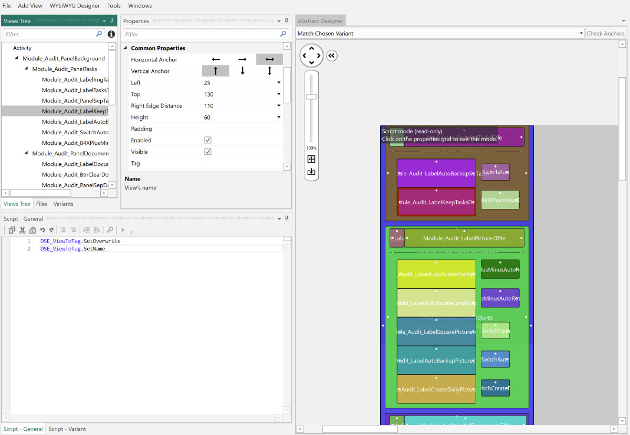The width and height of the screenshot is (630, 435).
Task: Pin the Properties panel
Action: [x=287, y=20]
